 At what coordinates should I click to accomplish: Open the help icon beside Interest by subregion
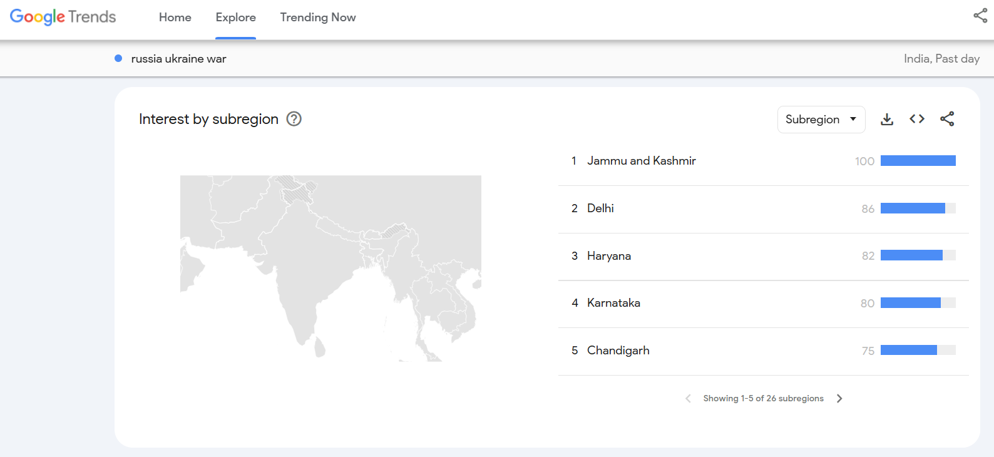point(294,119)
